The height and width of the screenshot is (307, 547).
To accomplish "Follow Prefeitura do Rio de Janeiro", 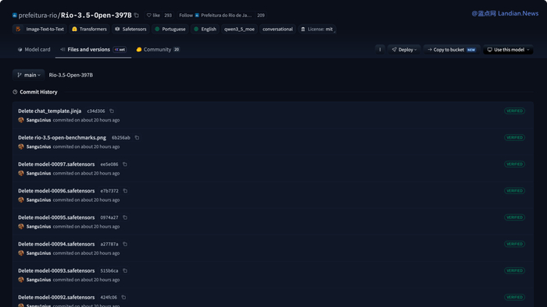I will tap(215, 16).
